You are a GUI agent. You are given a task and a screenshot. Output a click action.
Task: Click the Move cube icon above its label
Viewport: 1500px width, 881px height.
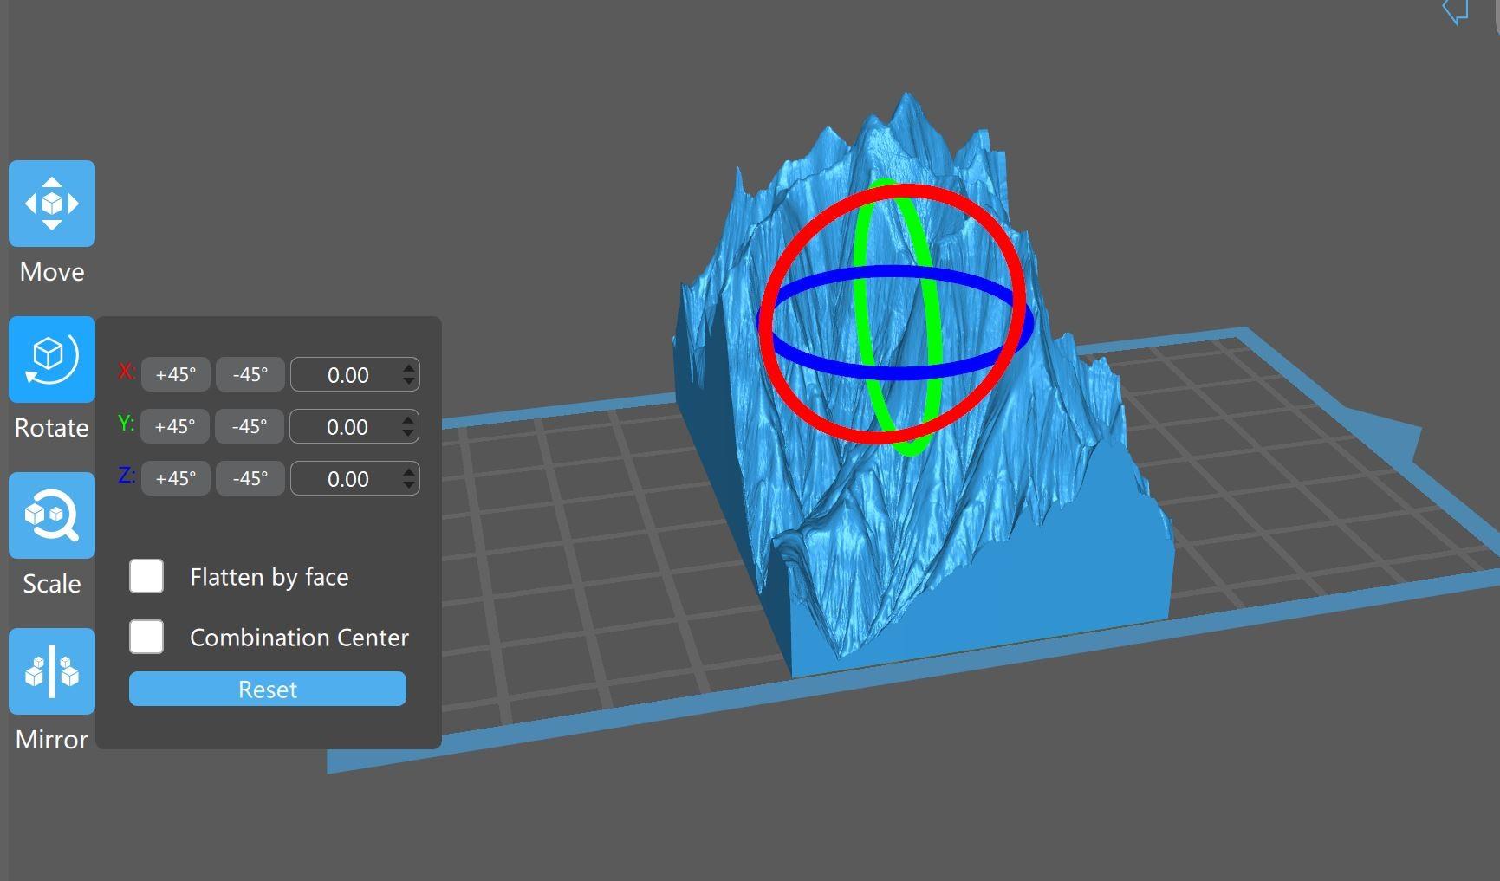(51, 202)
